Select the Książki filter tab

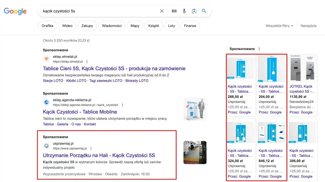(x=154, y=26)
